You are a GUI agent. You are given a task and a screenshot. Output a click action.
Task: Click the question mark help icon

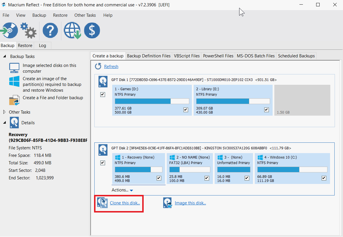coord(50,30)
